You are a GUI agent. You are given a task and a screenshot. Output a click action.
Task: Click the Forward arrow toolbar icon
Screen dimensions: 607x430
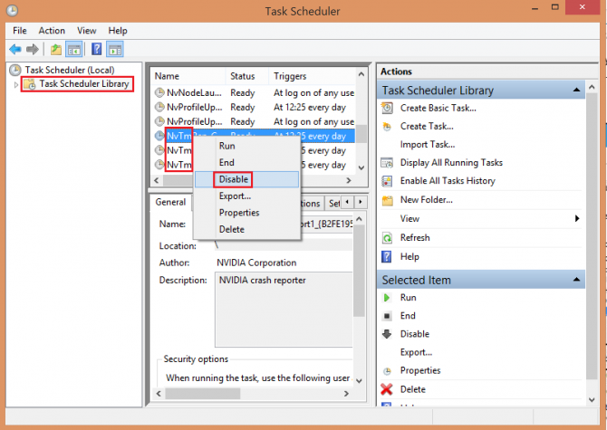pos(33,50)
